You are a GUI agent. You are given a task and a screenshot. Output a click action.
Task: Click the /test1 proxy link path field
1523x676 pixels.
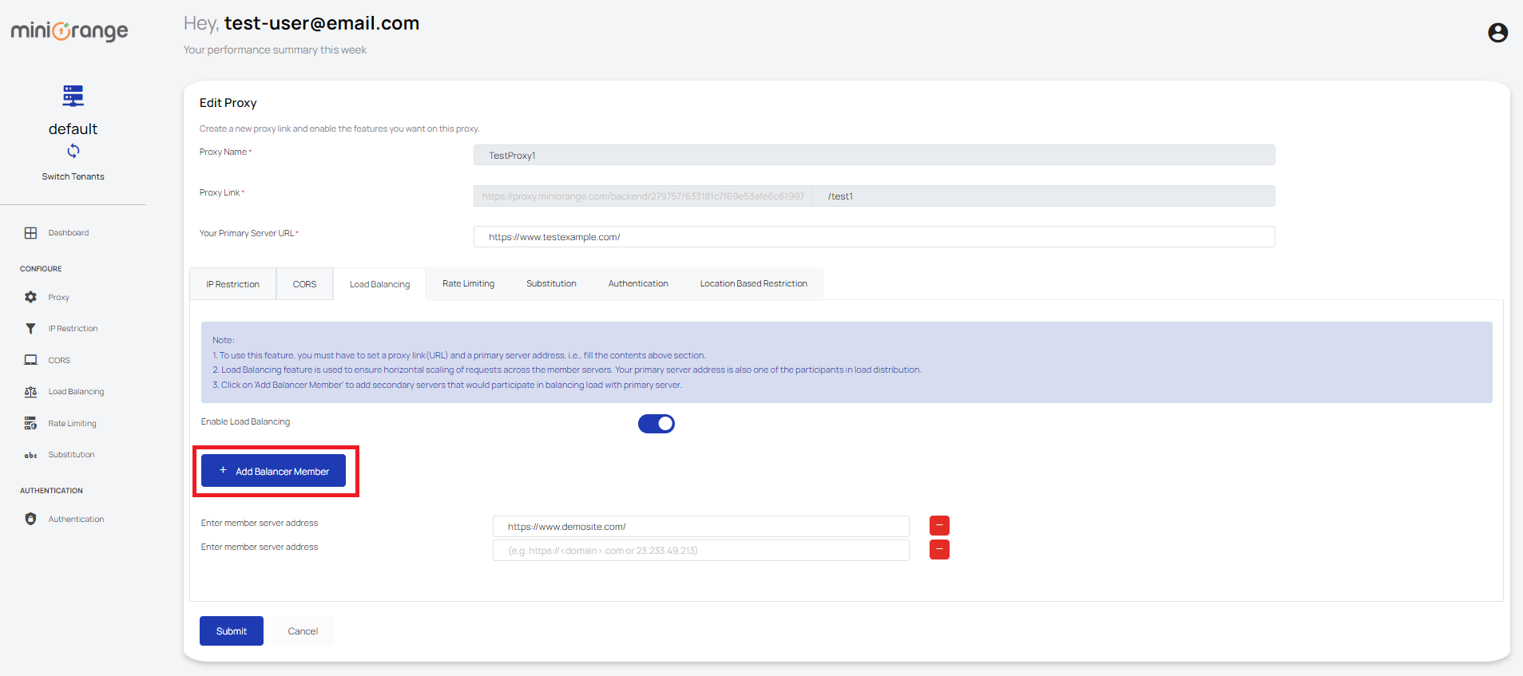click(1044, 196)
